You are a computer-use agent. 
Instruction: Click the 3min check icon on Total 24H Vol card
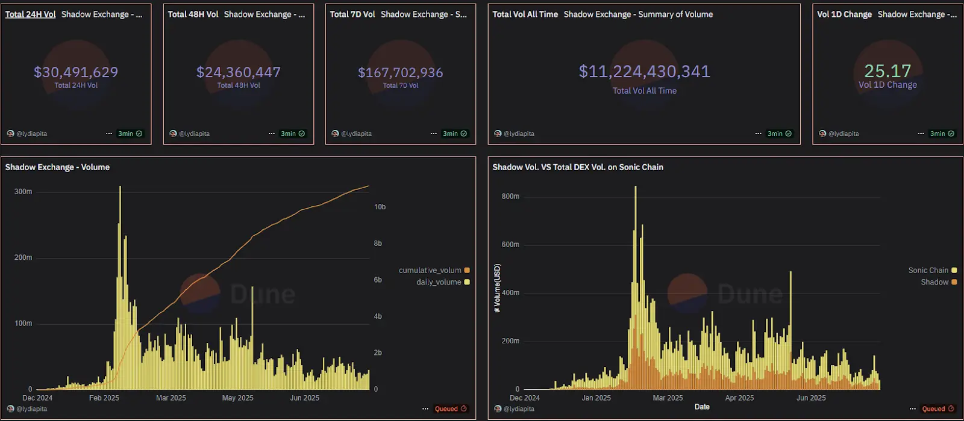pos(139,134)
